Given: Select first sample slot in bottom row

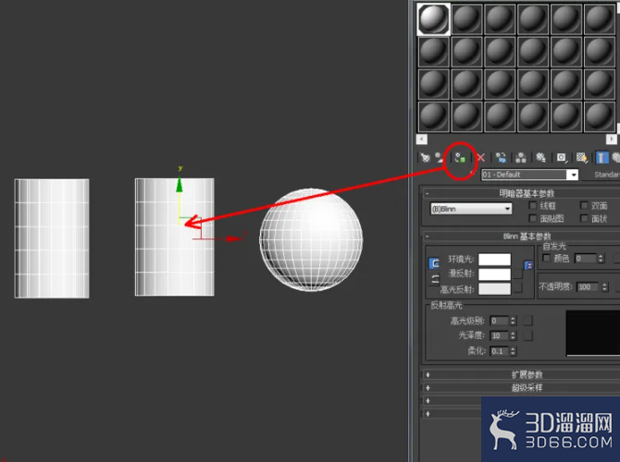Looking at the screenshot, I should 433,116.
